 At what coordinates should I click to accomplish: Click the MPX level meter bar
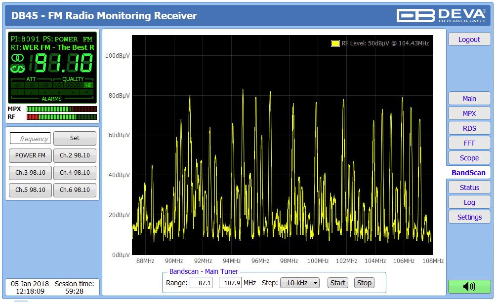tap(62, 109)
